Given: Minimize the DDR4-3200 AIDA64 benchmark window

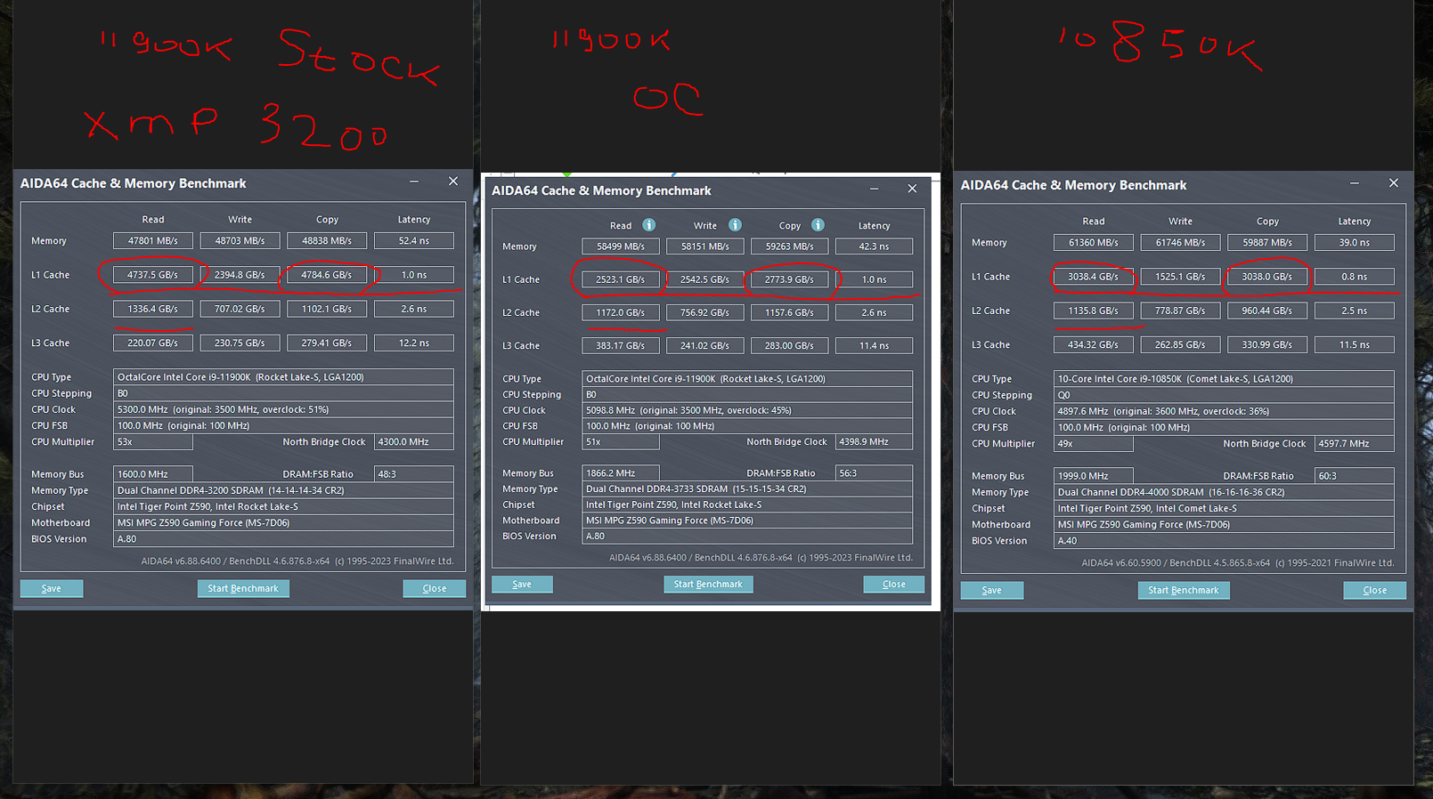Looking at the screenshot, I should [414, 182].
